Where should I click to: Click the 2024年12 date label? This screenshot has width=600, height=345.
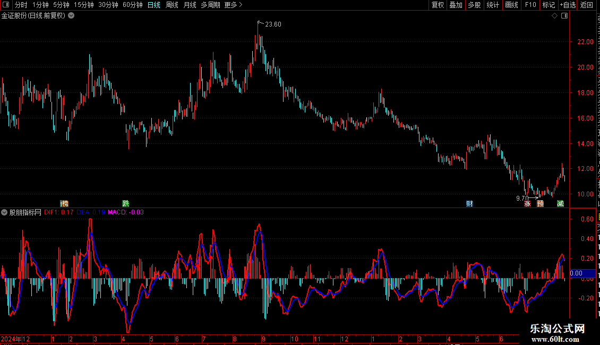point(15,339)
